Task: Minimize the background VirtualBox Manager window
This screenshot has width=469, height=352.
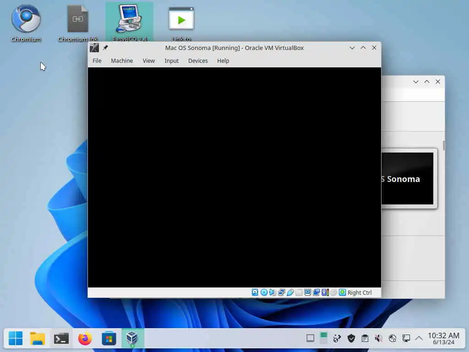Action: pos(416,82)
